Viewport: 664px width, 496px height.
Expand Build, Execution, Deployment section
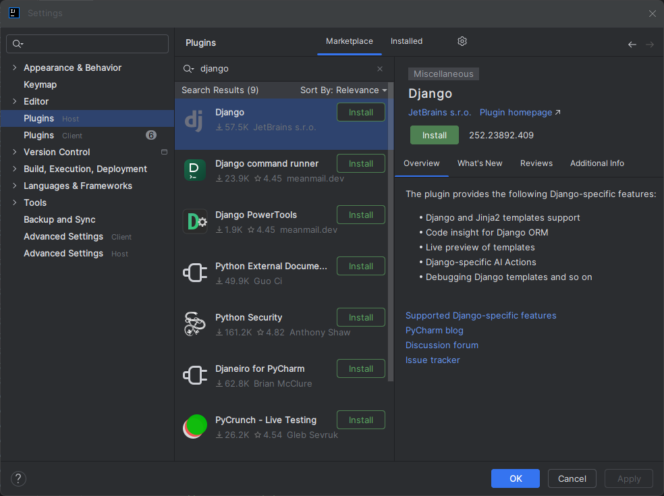pyautogui.click(x=15, y=169)
